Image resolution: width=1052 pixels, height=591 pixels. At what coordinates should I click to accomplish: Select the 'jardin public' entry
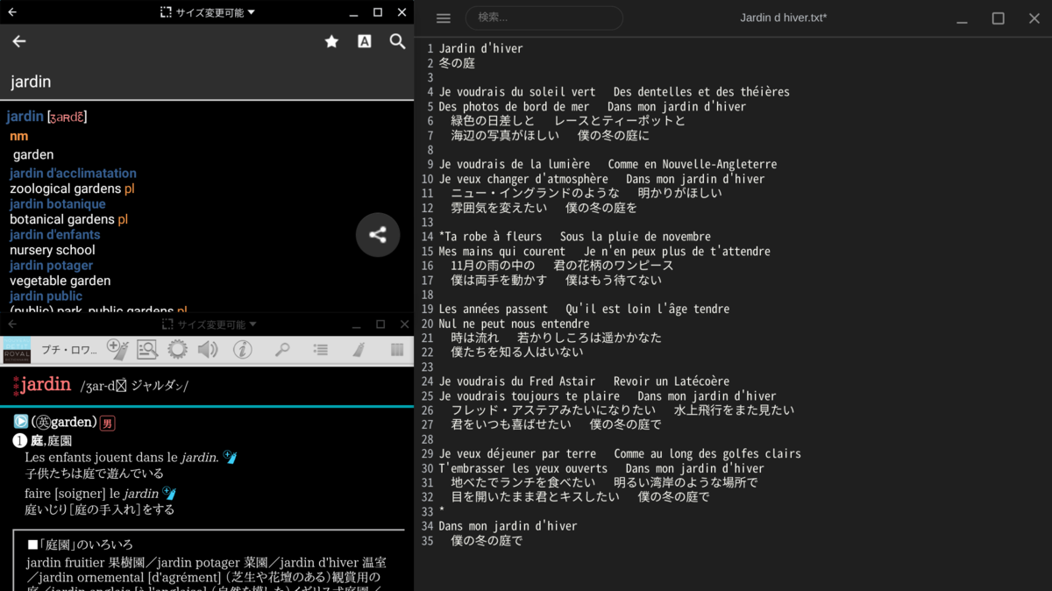[x=46, y=296]
